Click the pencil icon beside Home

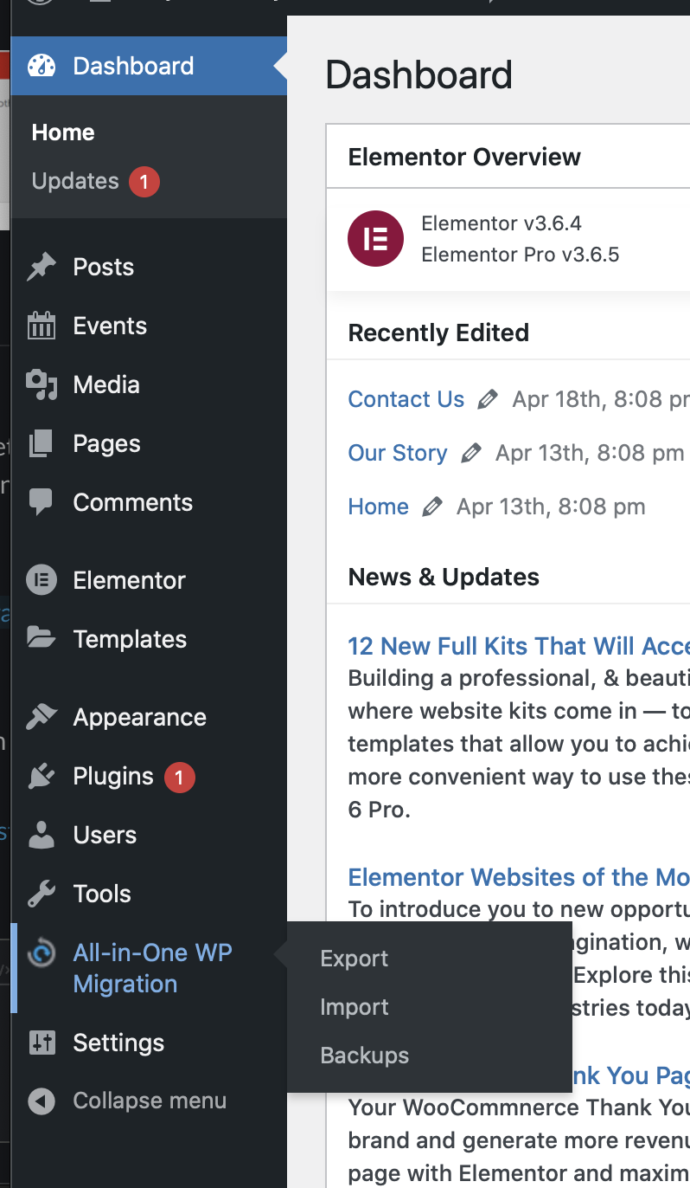[431, 507]
